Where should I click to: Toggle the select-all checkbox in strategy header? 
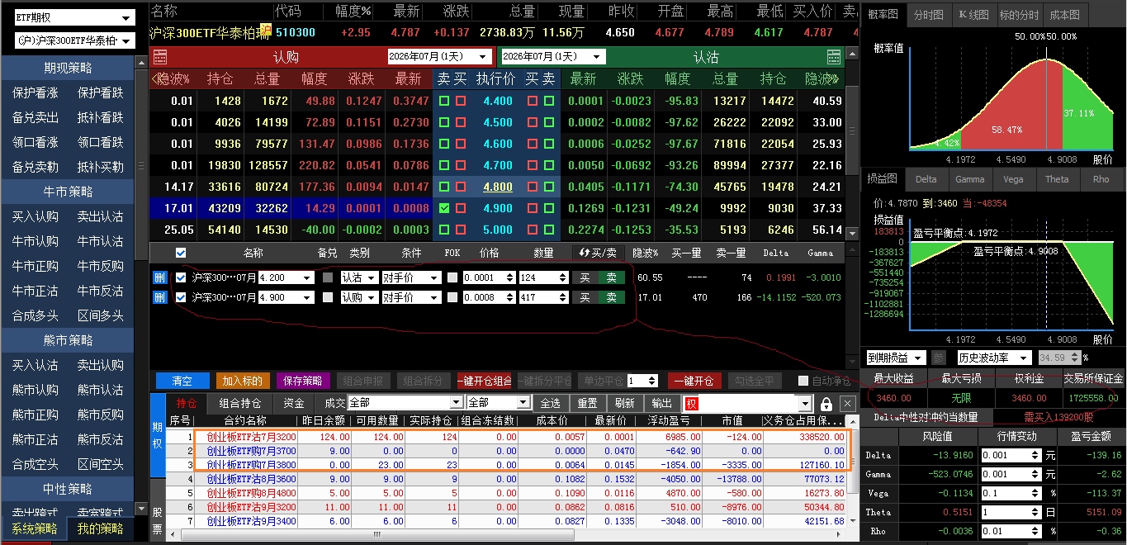tap(181, 253)
